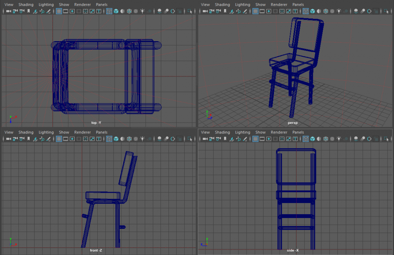Open Show menu in side view panel

[260, 132]
